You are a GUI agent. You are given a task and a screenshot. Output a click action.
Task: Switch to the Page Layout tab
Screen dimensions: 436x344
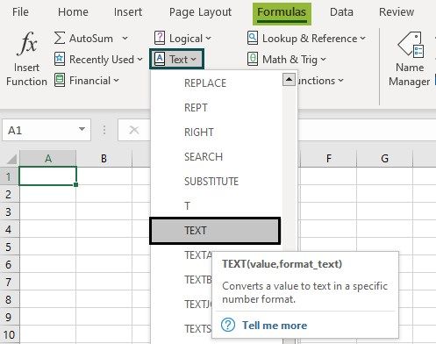[x=200, y=12]
